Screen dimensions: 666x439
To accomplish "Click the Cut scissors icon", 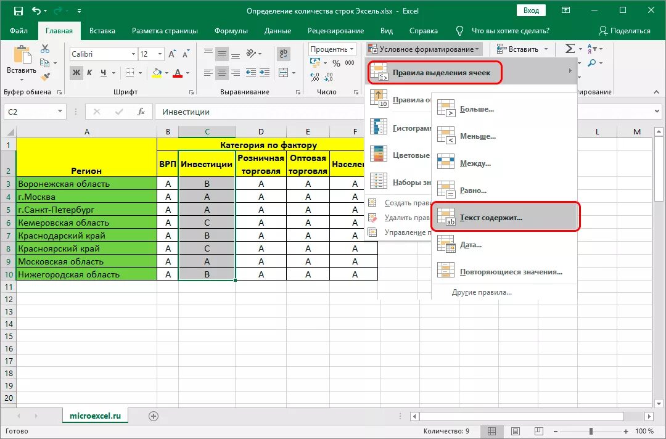I will point(45,49).
